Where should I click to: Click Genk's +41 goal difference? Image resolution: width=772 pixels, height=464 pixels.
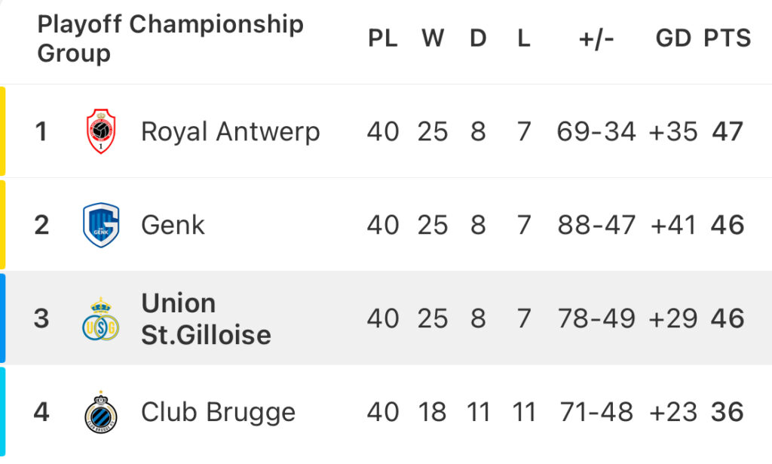coord(673,226)
